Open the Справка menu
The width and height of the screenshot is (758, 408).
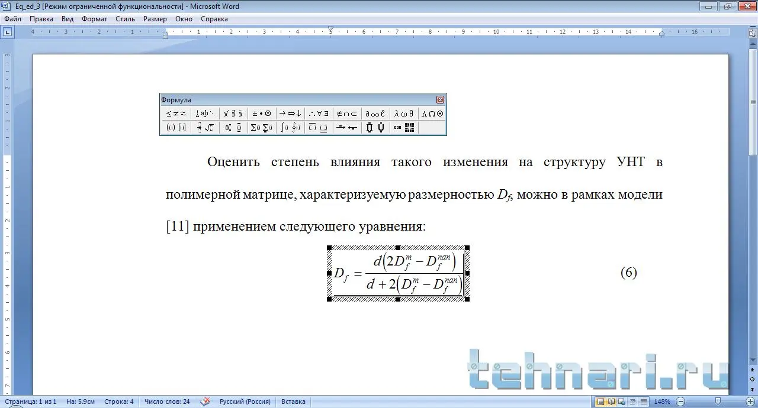(x=214, y=19)
